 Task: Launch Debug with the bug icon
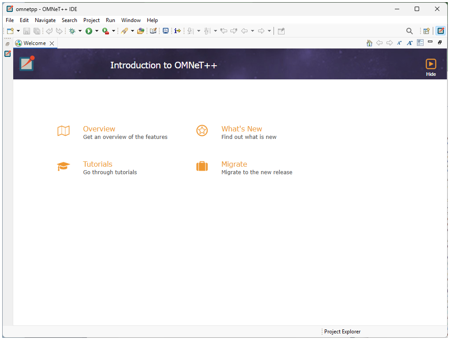[x=72, y=31]
